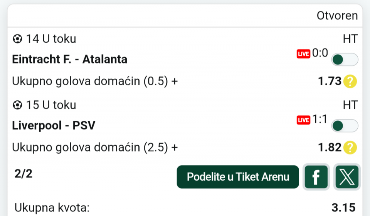
Task: Share the ticket on Facebook
Action: [x=316, y=177]
